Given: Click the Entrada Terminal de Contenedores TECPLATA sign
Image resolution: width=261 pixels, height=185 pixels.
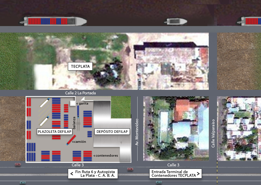Looking at the screenshot, I should tap(176, 173).
